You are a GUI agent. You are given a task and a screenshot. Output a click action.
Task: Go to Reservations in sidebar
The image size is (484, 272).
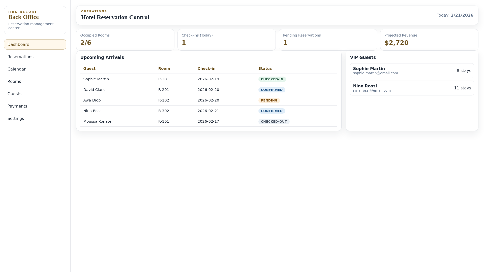tap(35, 57)
